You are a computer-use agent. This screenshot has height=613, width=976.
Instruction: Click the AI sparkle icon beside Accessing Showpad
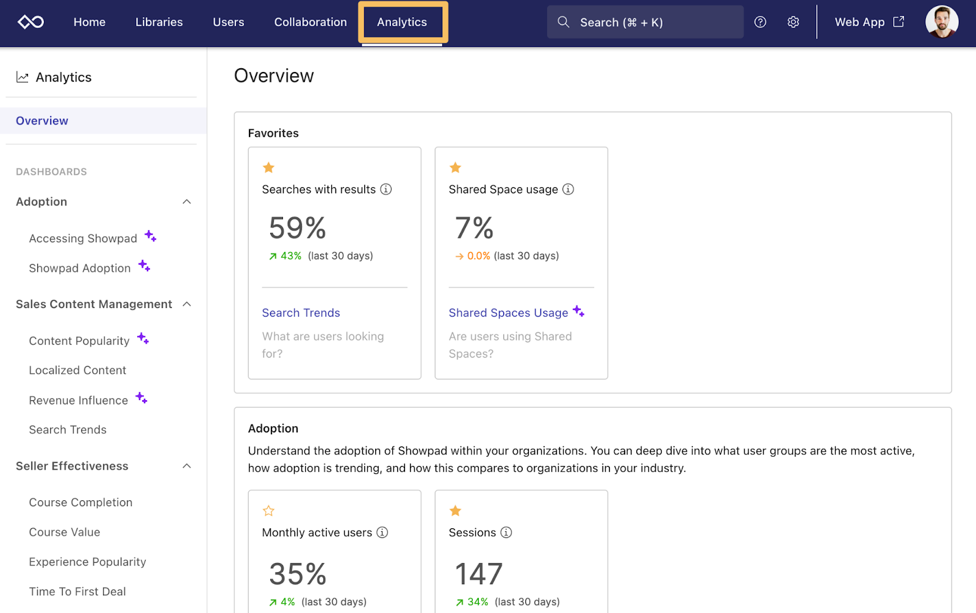click(149, 235)
